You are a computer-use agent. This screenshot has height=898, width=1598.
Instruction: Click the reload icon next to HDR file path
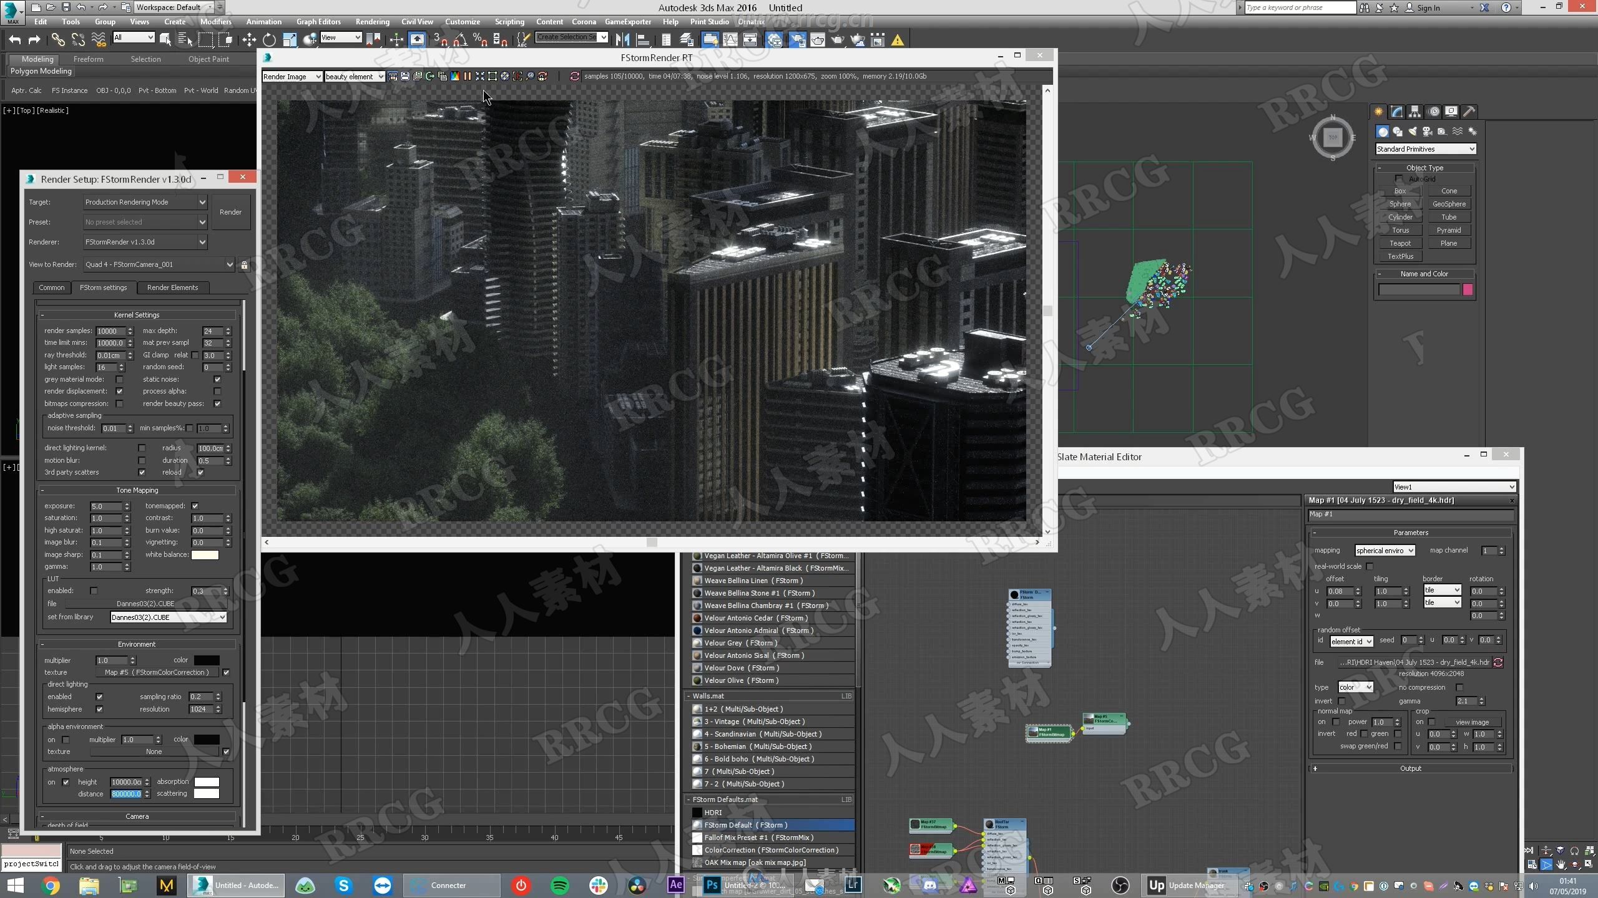[x=1498, y=662]
